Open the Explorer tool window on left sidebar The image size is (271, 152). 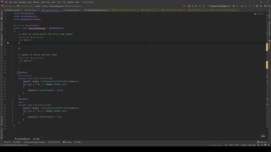[x=2, y=15]
